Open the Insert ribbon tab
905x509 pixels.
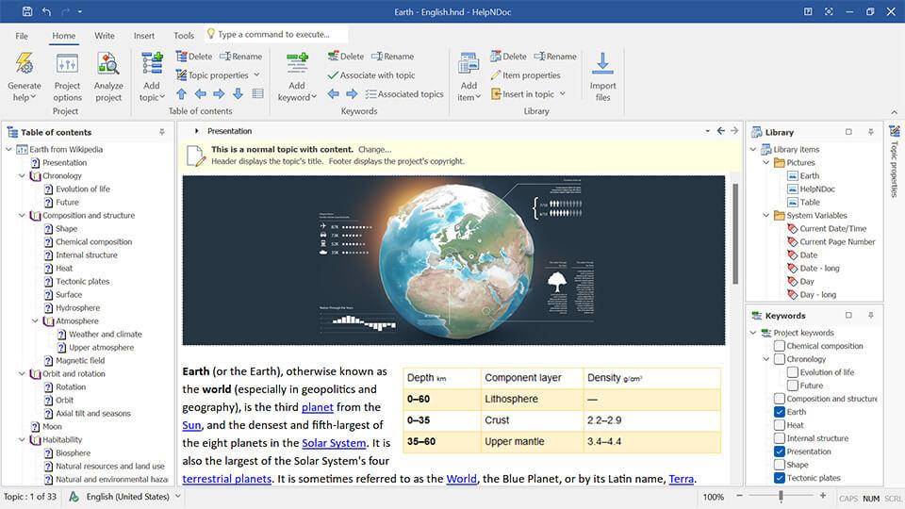click(144, 36)
